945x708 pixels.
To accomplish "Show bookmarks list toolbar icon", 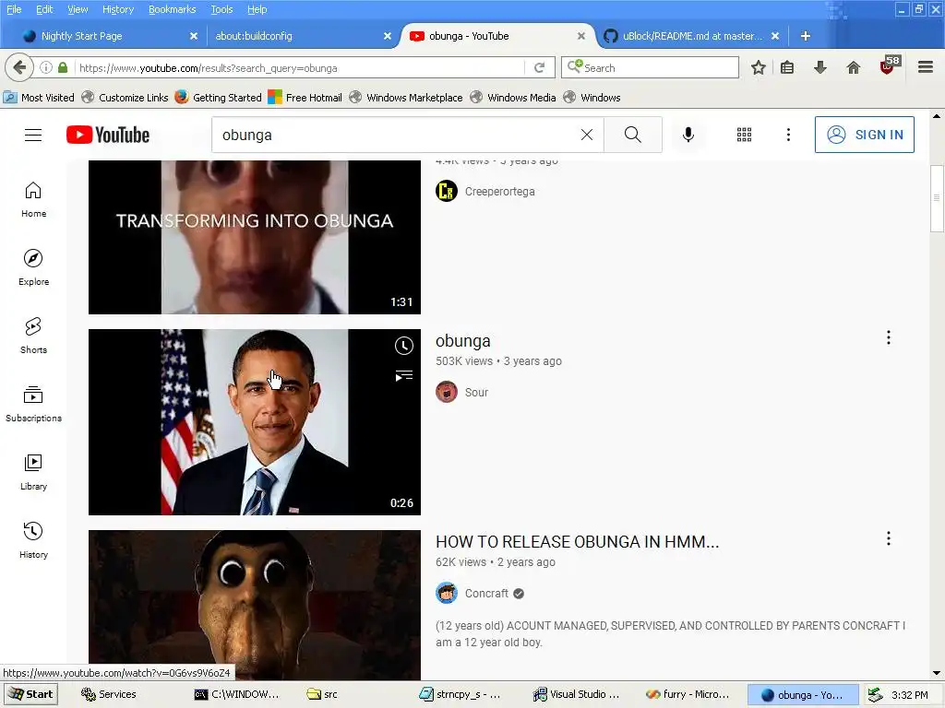I will tap(787, 67).
